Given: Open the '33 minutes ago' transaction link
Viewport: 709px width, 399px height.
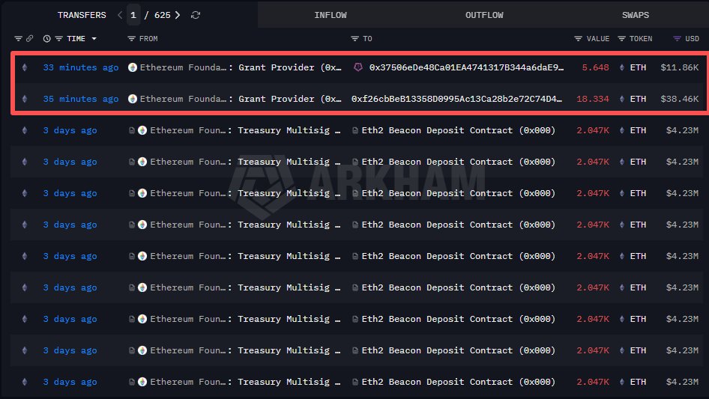Looking at the screenshot, I should click(80, 67).
